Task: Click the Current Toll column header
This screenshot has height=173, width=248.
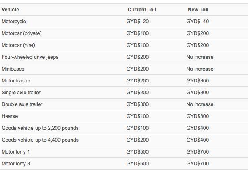Action: (142, 10)
